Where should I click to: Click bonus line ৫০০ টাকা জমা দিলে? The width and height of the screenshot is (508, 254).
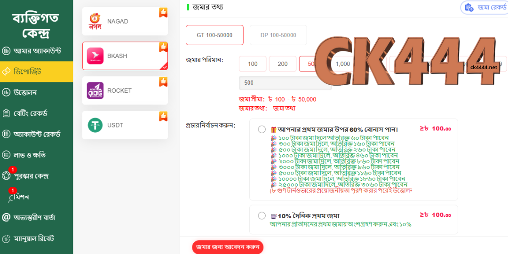click(333, 150)
